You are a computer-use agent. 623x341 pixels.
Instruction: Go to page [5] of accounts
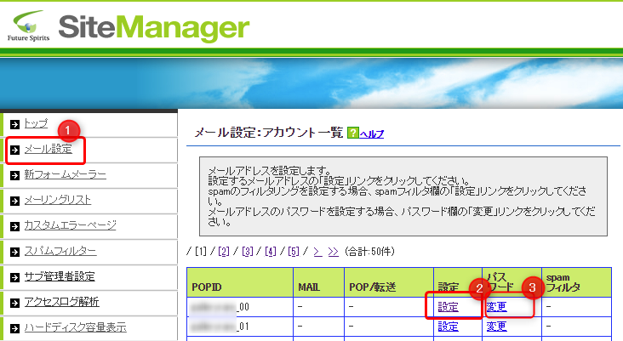(294, 252)
